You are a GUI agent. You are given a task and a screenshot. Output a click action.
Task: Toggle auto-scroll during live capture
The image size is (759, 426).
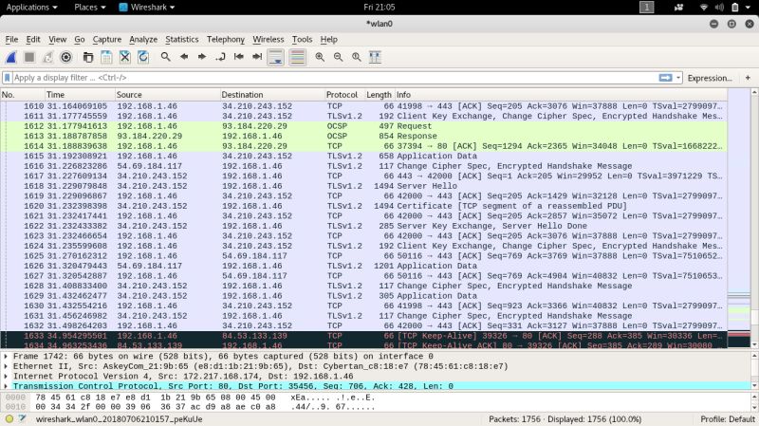click(276, 57)
